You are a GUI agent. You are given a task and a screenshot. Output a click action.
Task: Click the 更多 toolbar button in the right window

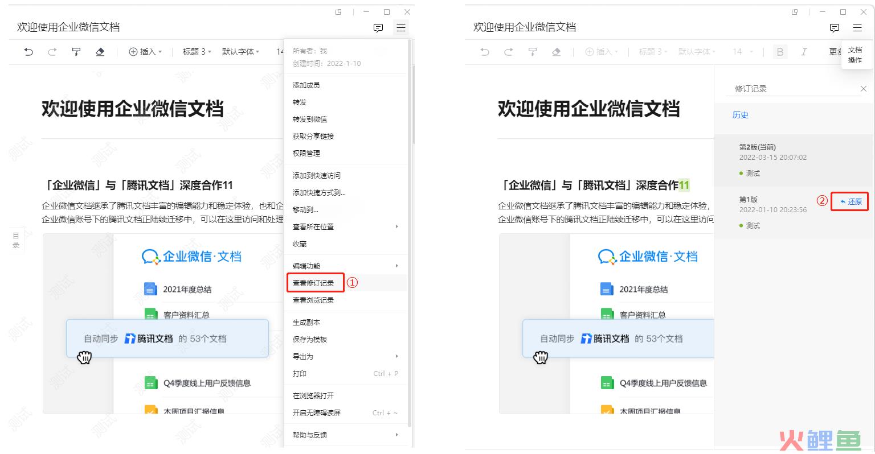click(835, 52)
